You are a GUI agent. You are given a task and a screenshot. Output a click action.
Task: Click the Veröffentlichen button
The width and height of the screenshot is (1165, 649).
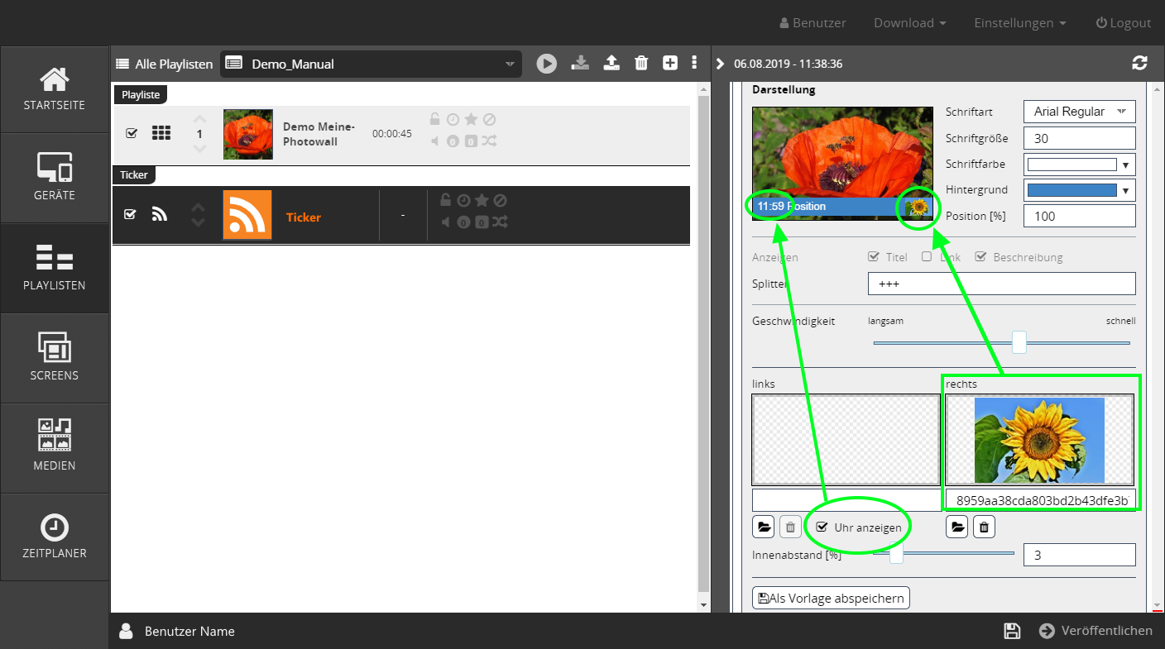click(x=1095, y=631)
